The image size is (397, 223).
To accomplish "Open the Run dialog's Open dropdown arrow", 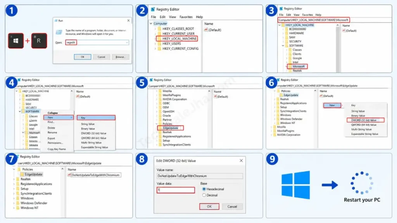I will [127, 43].
